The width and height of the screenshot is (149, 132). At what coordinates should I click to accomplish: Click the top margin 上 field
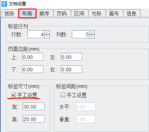pyautogui.click(x=33, y=57)
